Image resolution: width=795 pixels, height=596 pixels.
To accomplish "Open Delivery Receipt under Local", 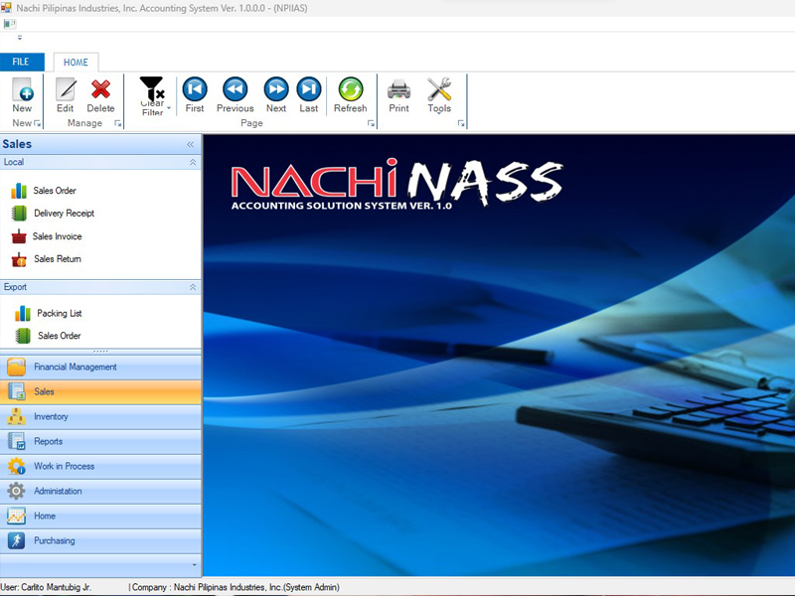I will tap(64, 214).
